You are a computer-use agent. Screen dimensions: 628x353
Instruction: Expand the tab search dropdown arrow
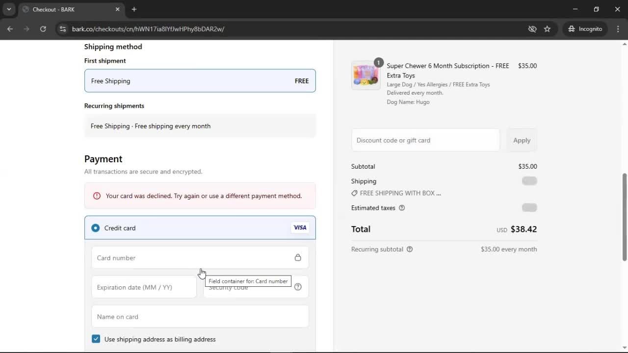coord(9,9)
